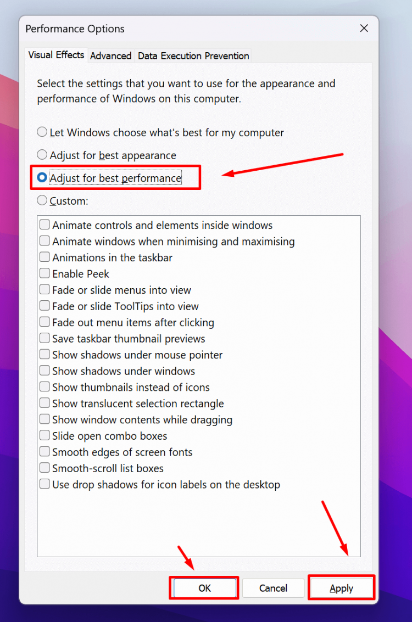Check Fade out menu items after clicking

pos(44,322)
